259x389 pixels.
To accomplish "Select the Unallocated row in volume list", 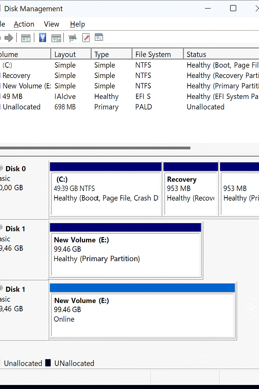I will (x=129, y=107).
